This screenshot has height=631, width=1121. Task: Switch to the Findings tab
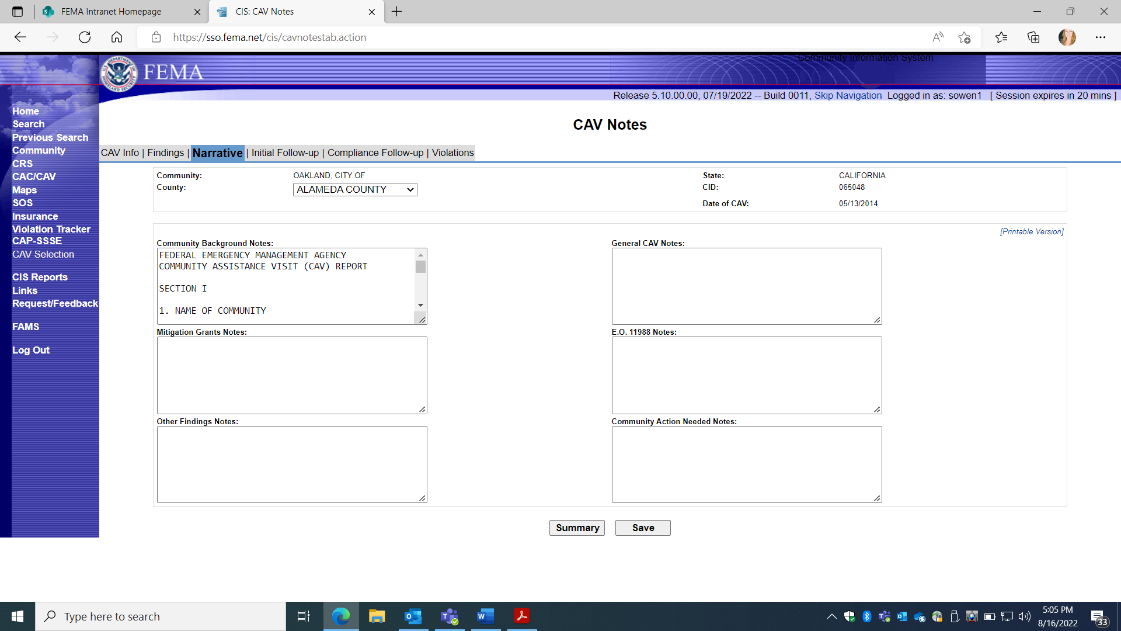pos(165,152)
